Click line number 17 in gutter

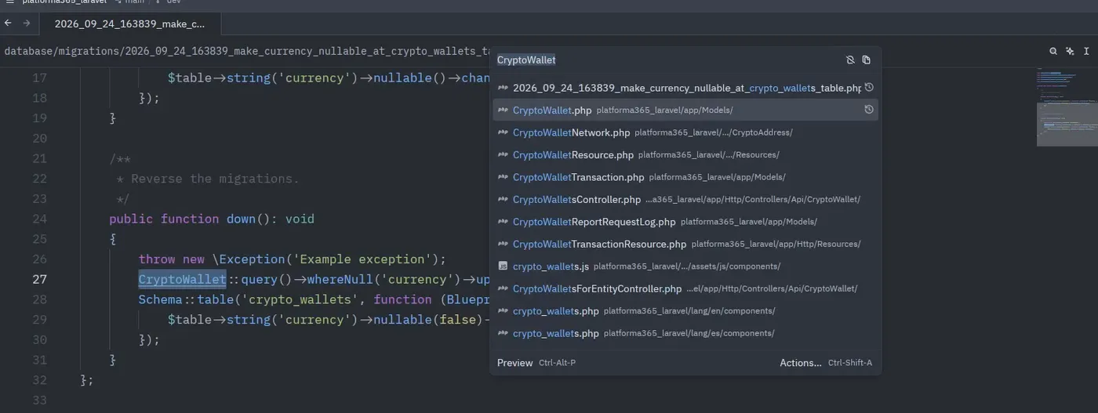[38, 78]
